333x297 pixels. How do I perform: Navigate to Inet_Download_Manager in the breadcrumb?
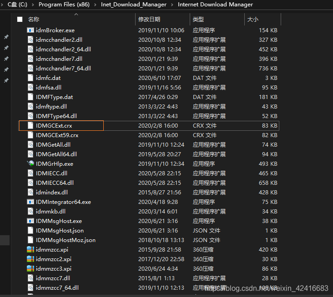click(134, 5)
